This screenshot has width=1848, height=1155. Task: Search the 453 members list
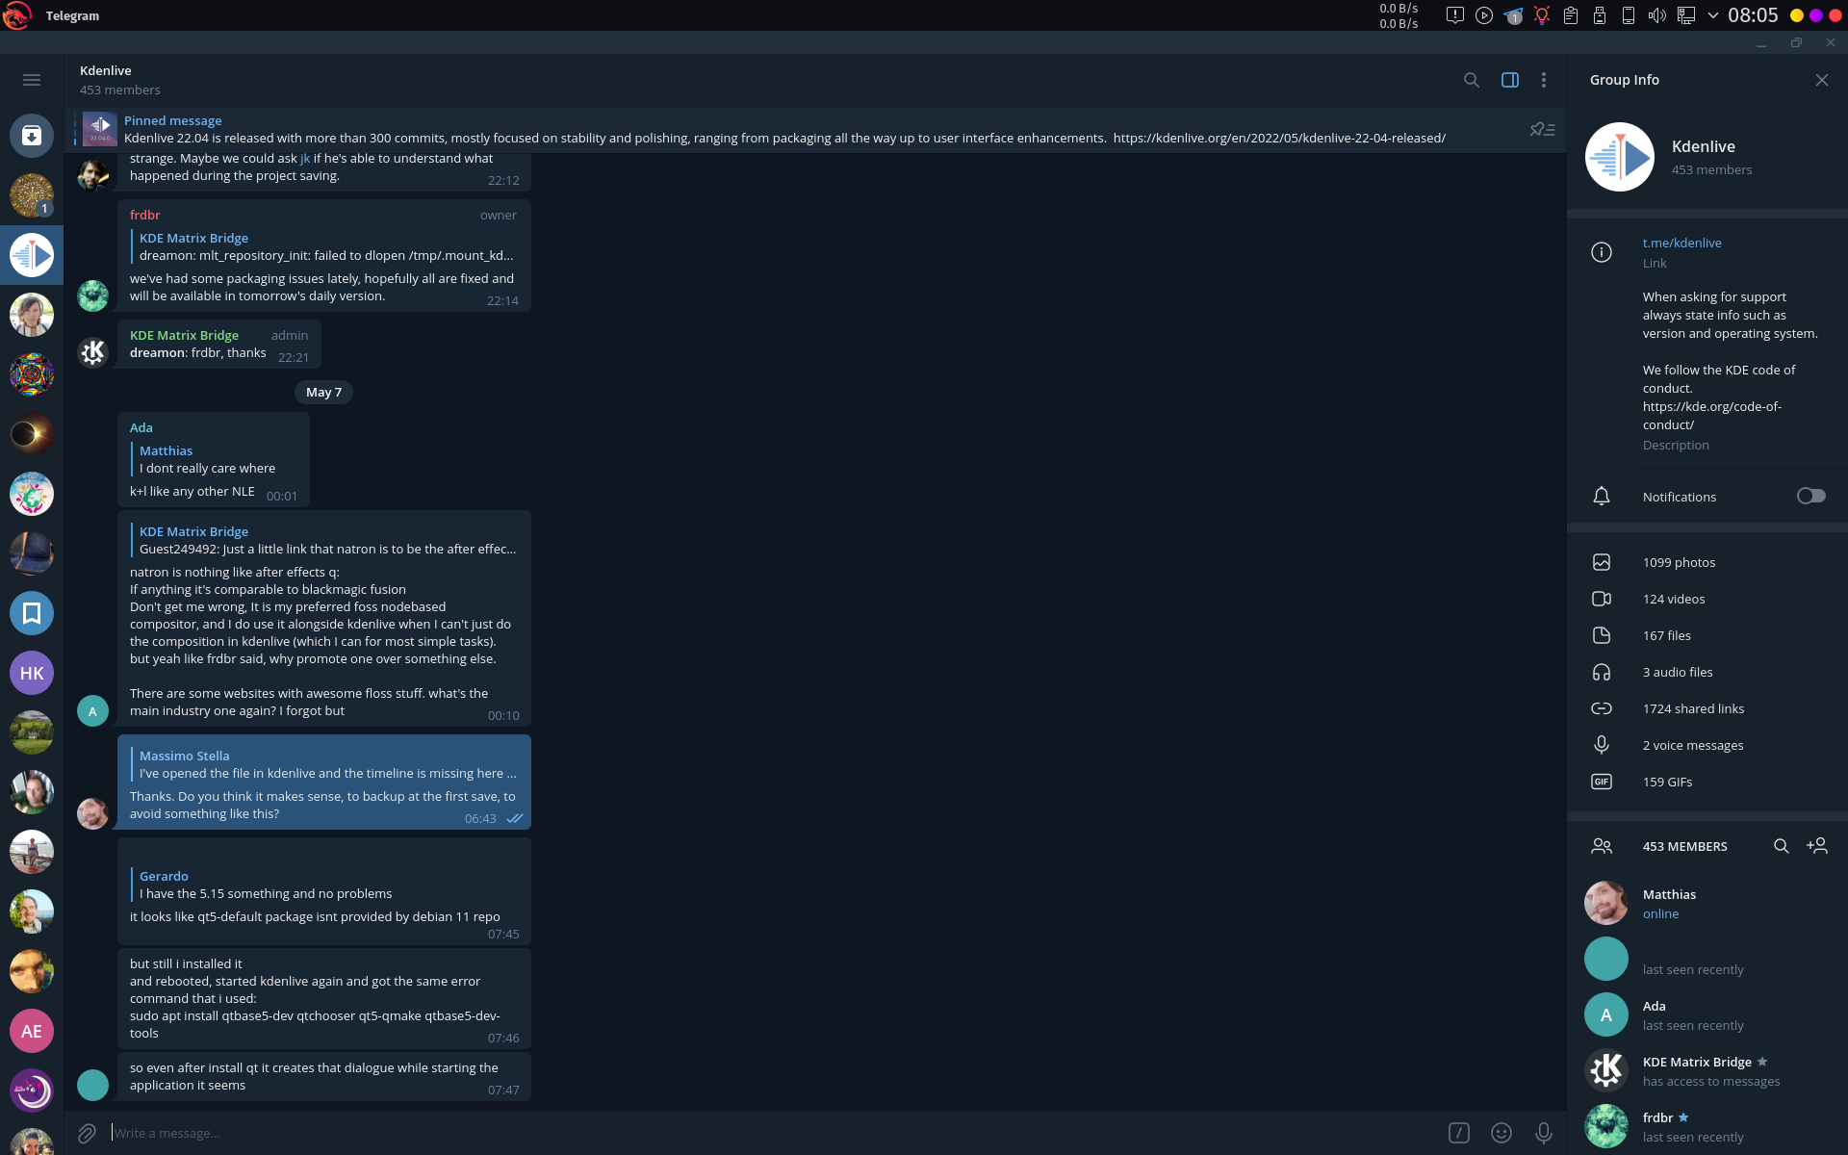click(1783, 845)
